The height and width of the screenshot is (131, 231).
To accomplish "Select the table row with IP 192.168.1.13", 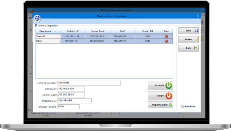I will pos(104,41).
